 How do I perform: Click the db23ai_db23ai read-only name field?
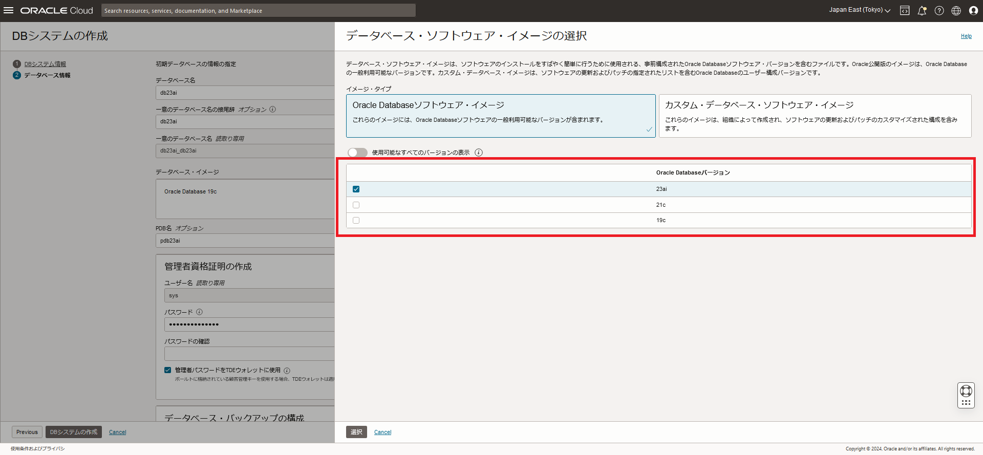pyautogui.click(x=245, y=150)
